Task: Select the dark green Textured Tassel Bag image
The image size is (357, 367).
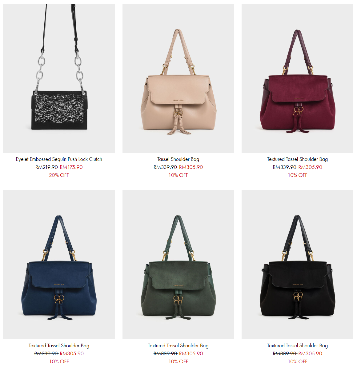Action: [x=178, y=265]
